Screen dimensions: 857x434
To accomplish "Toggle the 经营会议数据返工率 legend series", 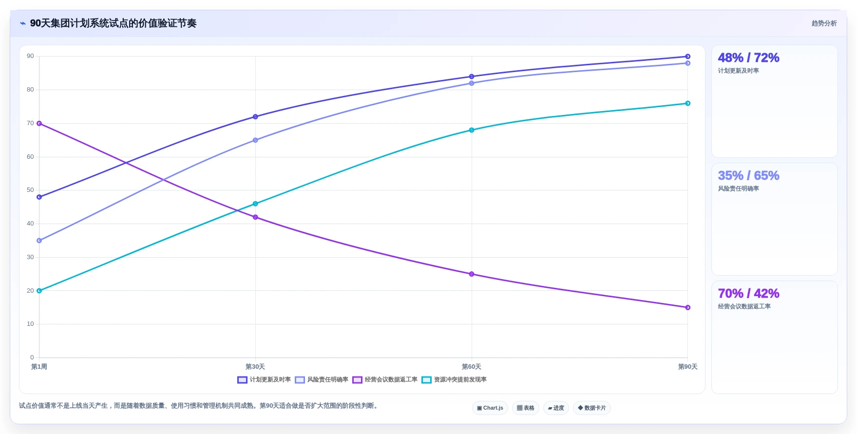I will click(385, 380).
